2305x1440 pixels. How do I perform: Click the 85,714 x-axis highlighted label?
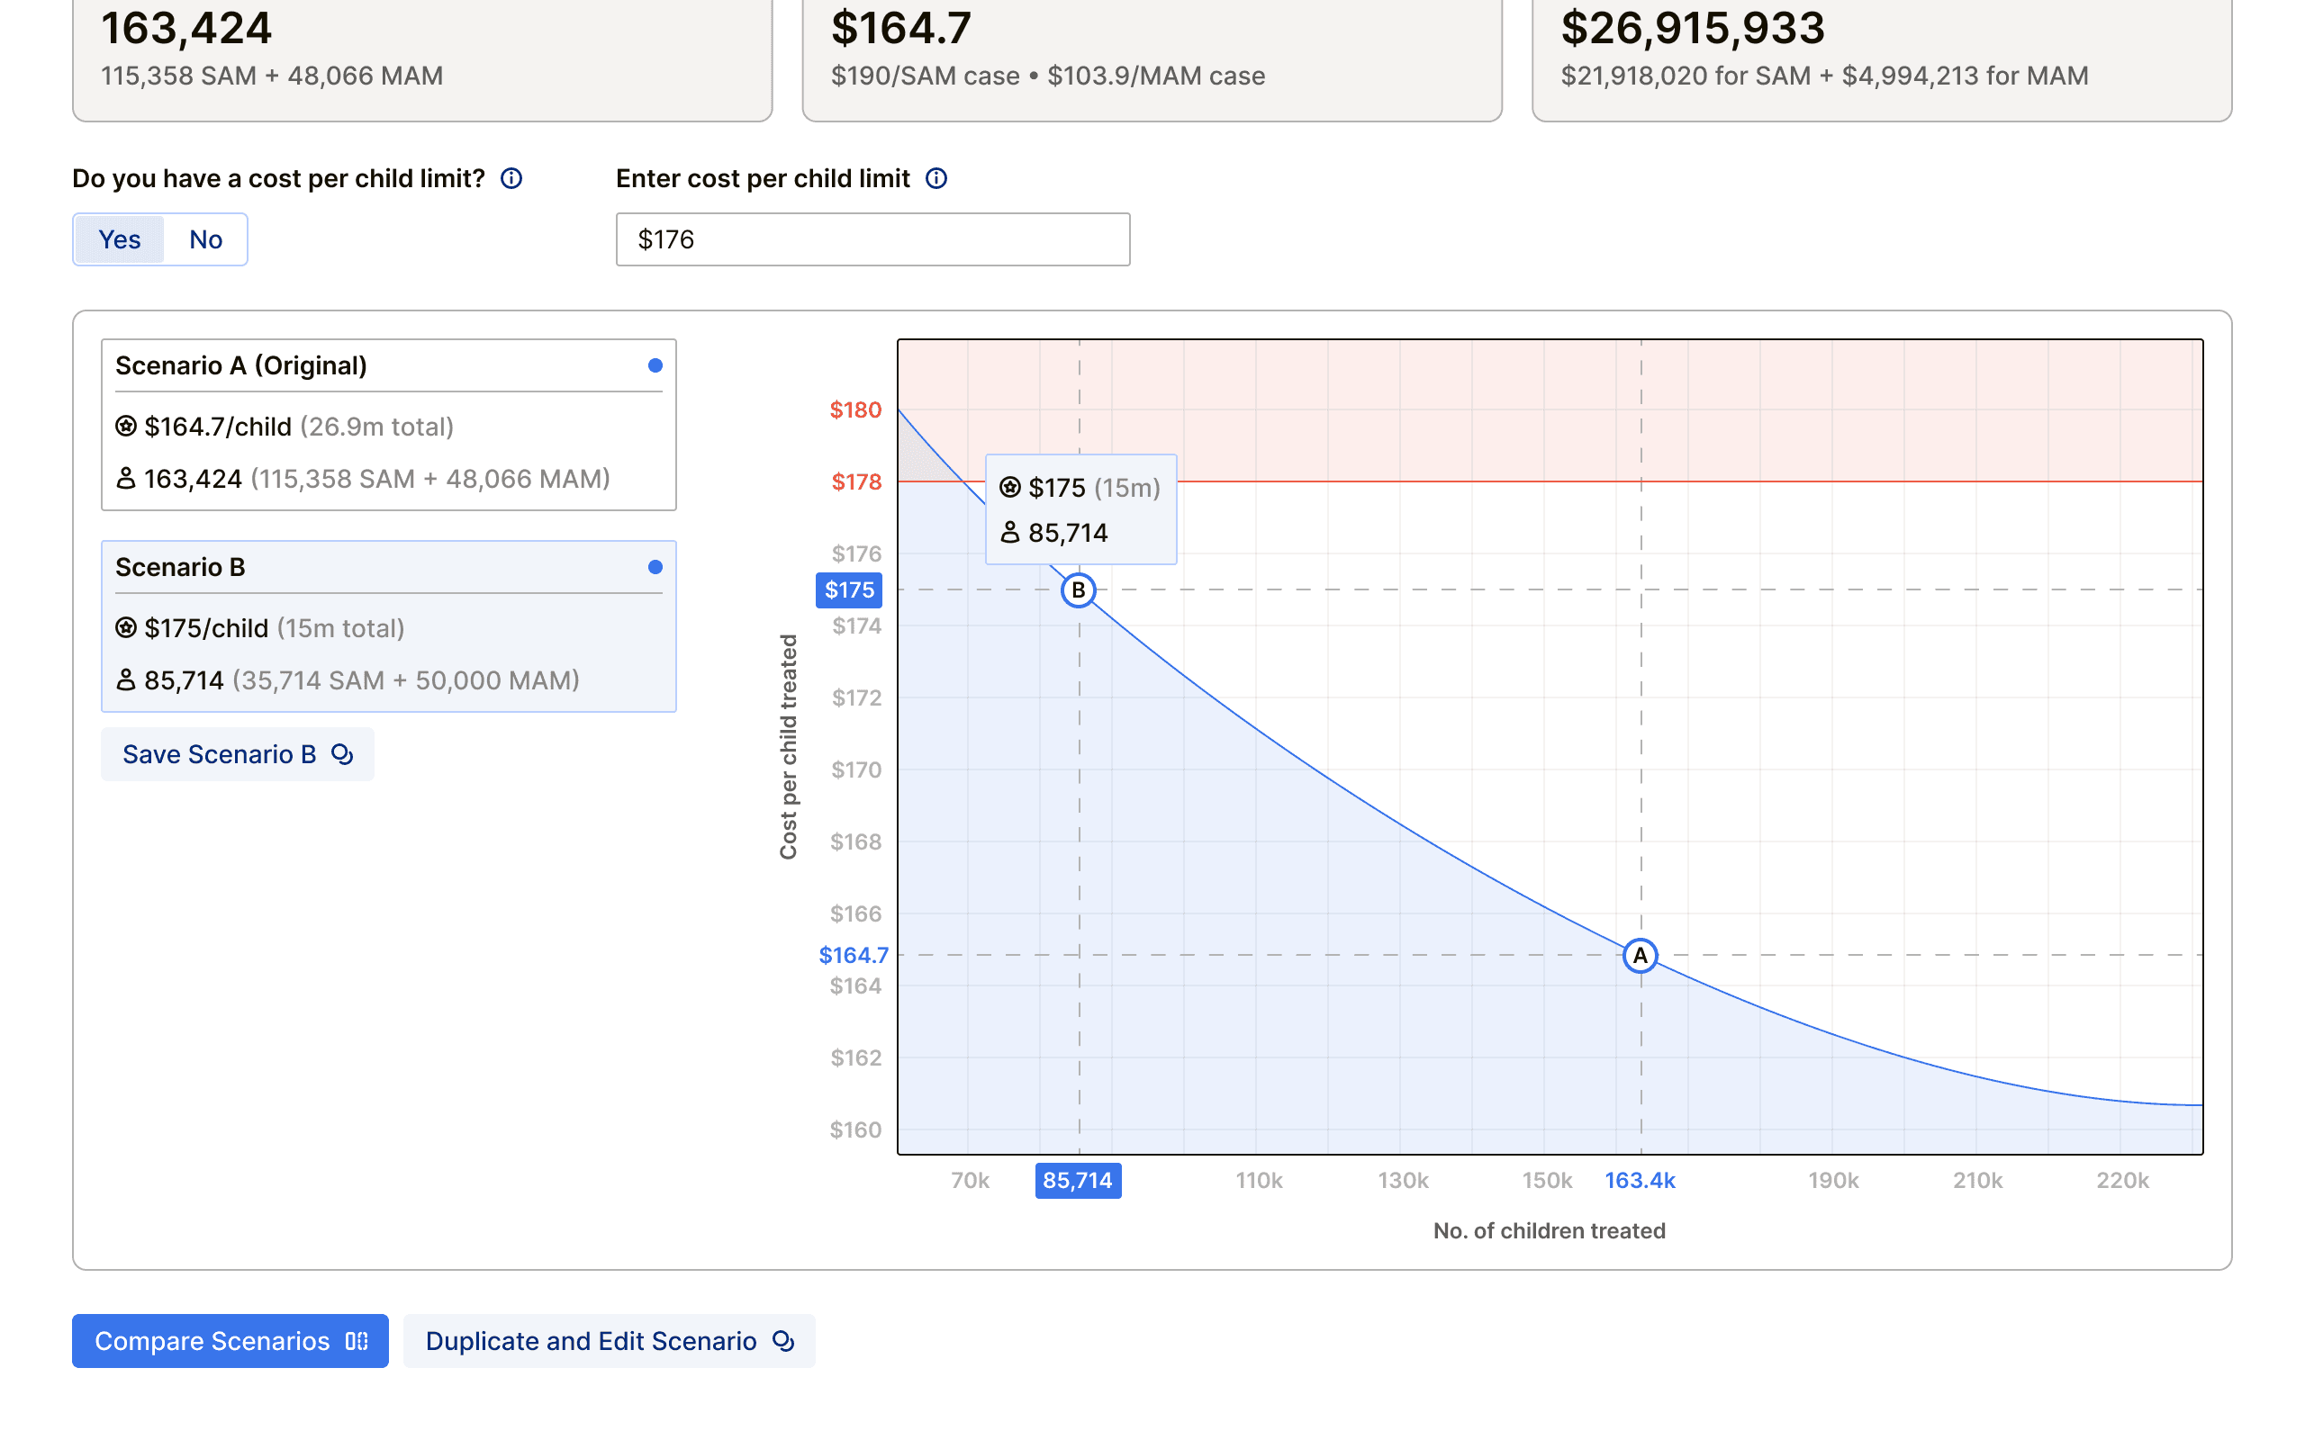pos(1077,1181)
